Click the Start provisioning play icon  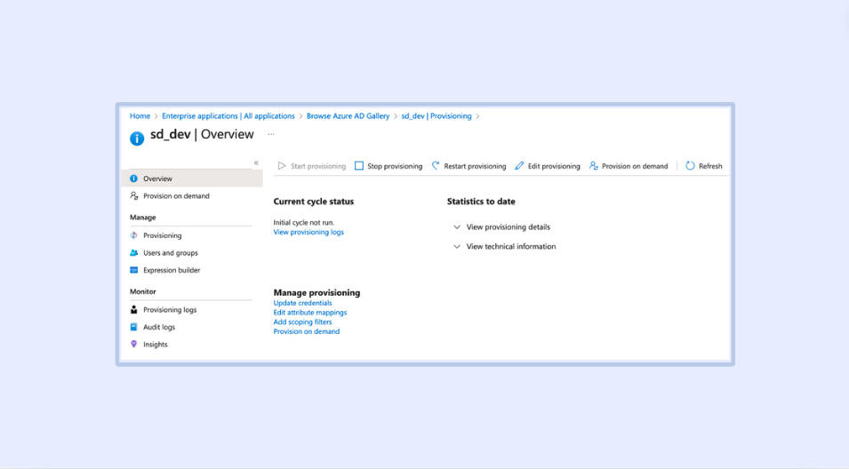(x=282, y=165)
